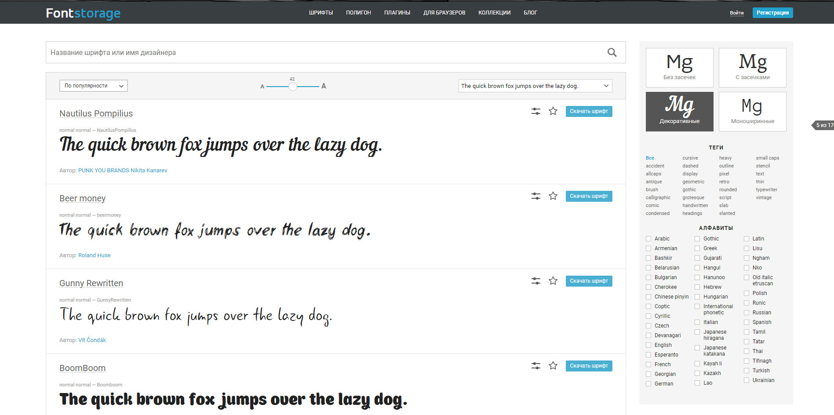The image size is (834, 415).
Task: Check the Ukrainian alphabet filter
Action: tap(747, 380)
